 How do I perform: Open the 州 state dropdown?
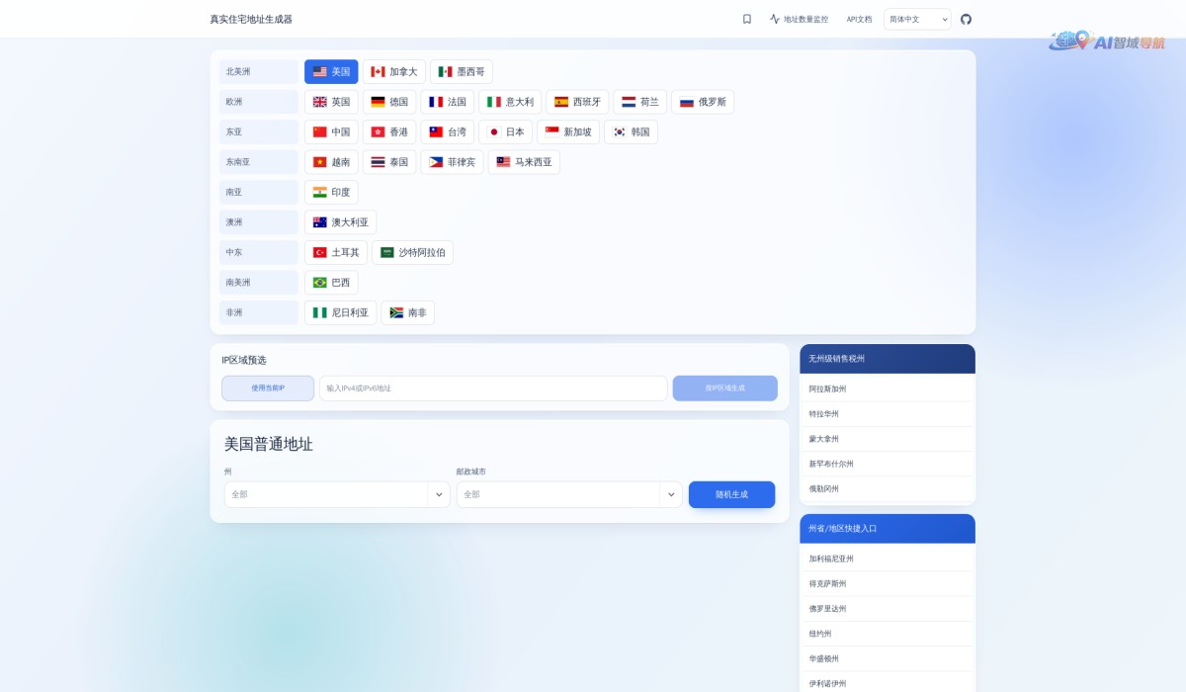point(337,494)
